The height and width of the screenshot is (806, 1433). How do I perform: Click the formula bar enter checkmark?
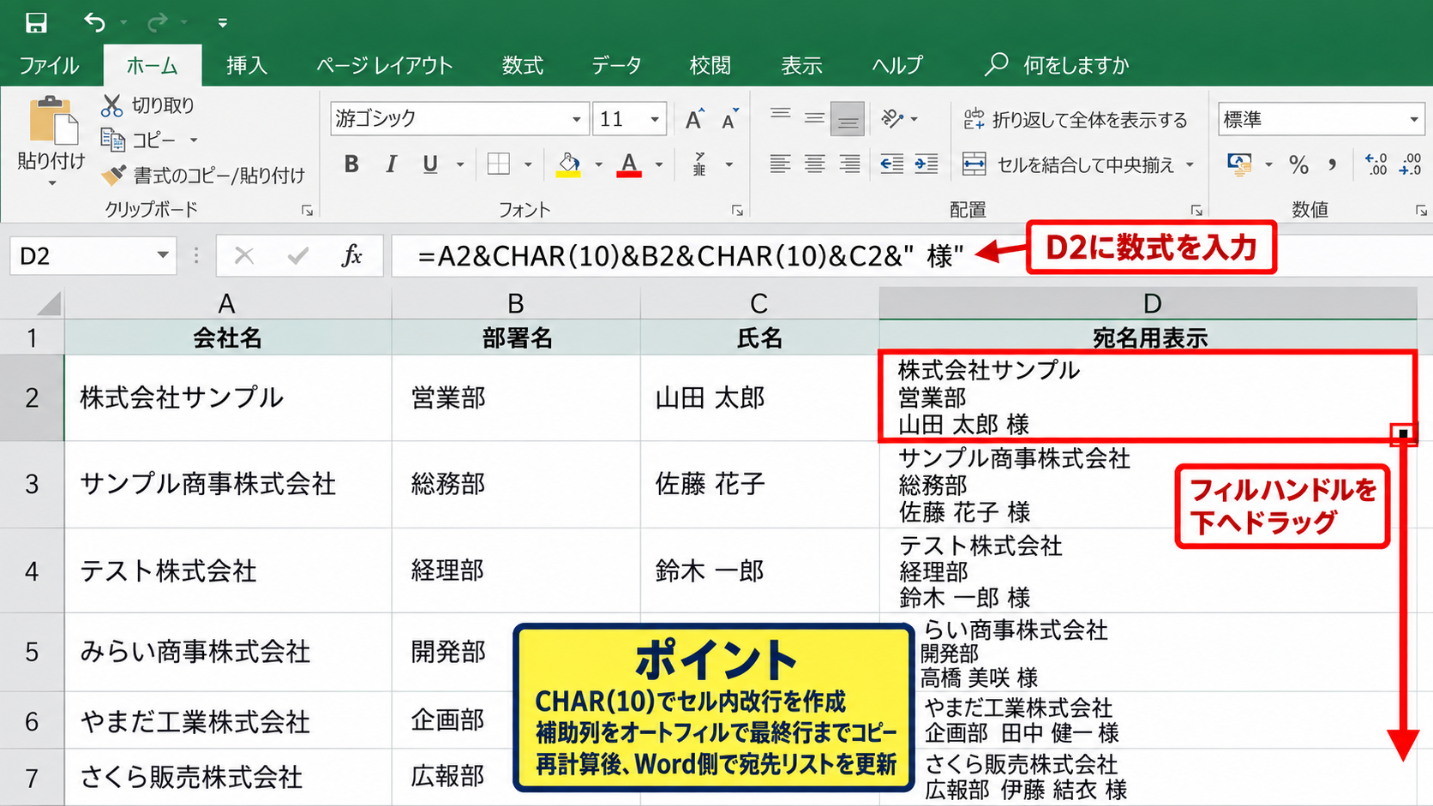click(297, 255)
